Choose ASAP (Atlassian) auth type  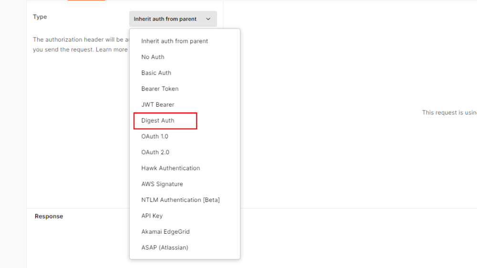(x=165, y=248)
